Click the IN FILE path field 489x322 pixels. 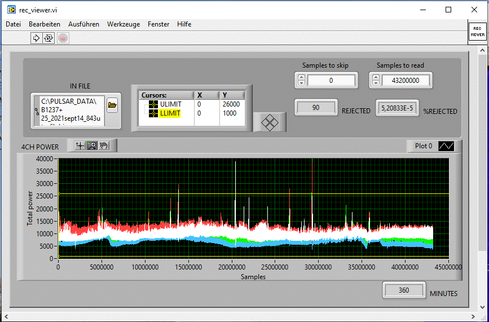tap(72, 111)
